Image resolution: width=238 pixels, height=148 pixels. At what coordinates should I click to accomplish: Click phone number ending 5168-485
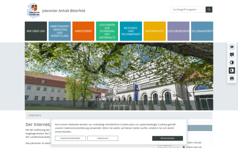coord(194,142)
